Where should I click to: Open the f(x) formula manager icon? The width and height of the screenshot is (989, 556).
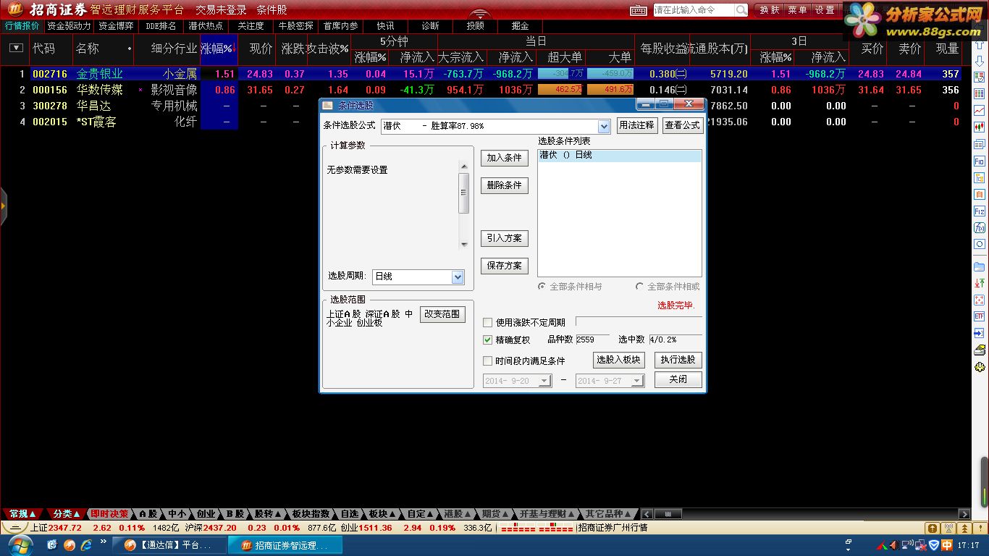click(x=980, y=228)
